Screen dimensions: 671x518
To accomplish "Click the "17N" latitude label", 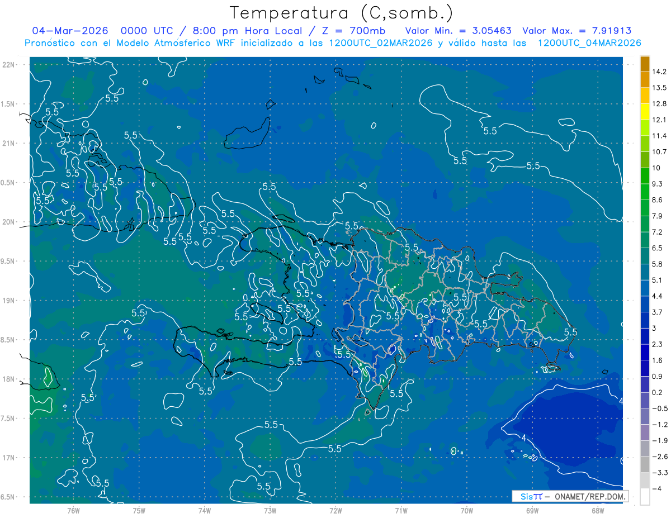I will (x=9, y=458).
